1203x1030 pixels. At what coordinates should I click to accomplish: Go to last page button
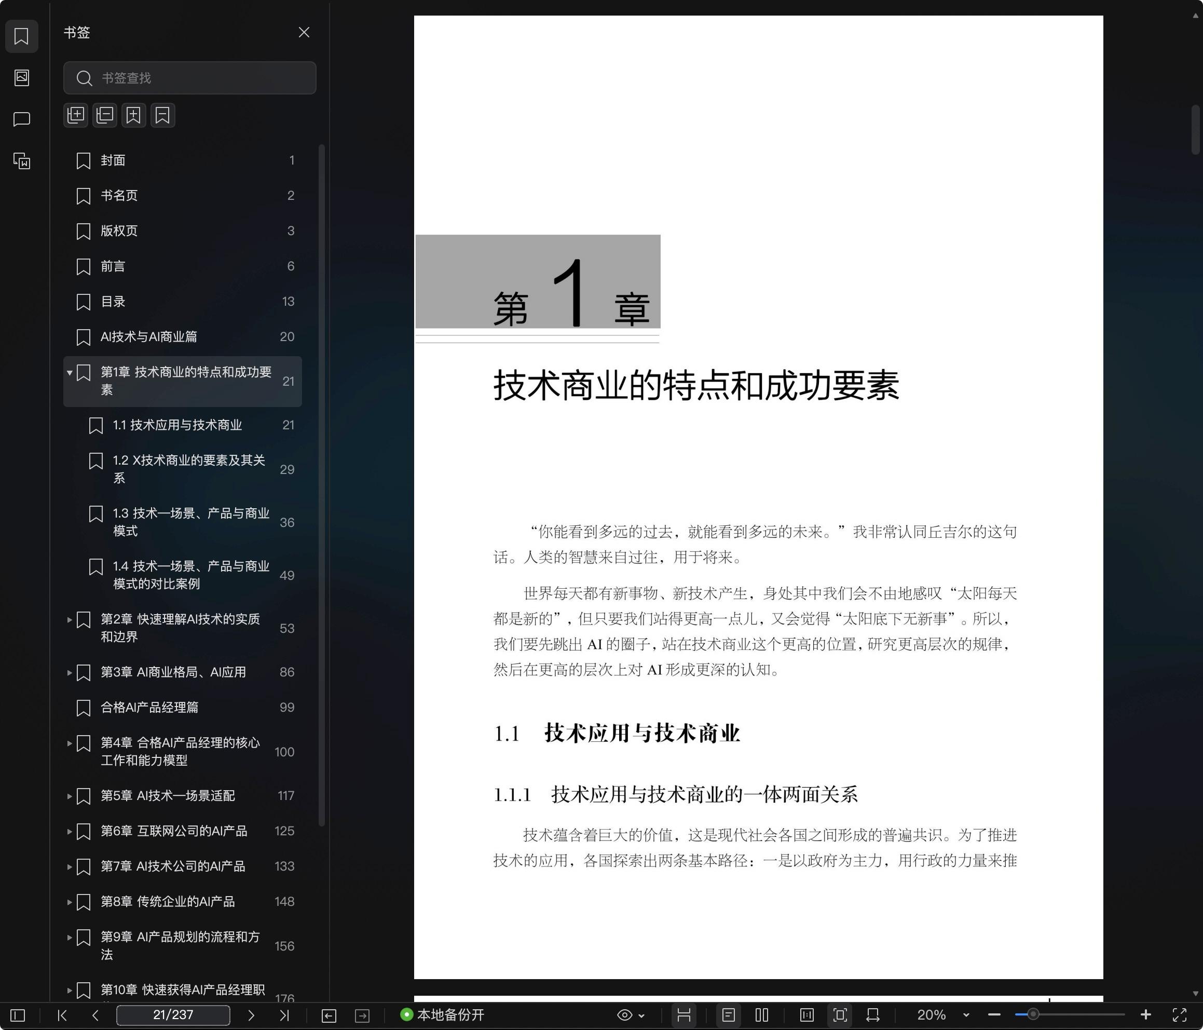pos(284,1015)
